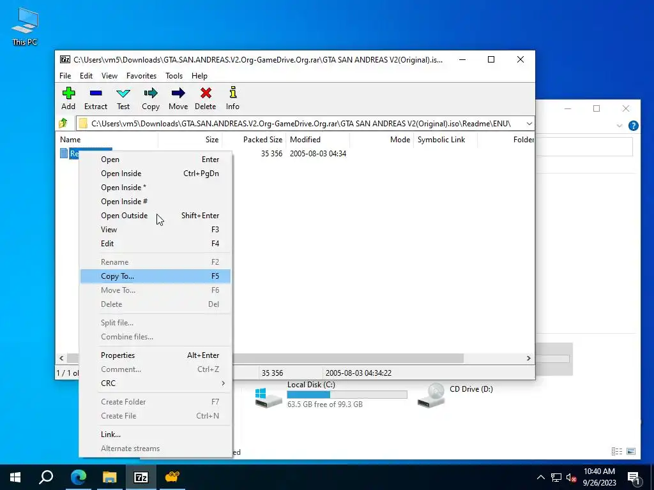The height and width of the screenshot is (490, 654).
Task: Sort by the Size column header
Action: pyautogui.click(x=190, y=140)
